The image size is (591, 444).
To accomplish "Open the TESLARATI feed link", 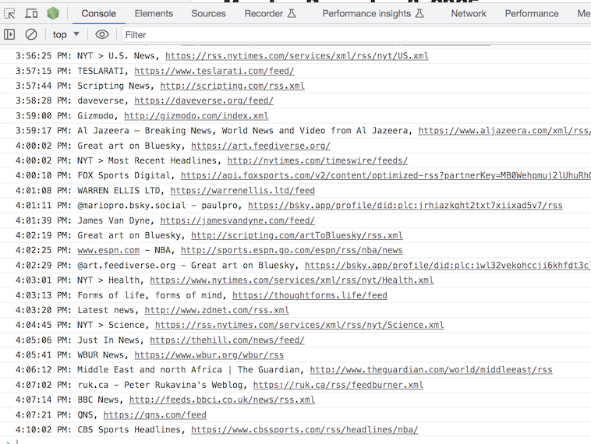I will (x=214, y=71).
